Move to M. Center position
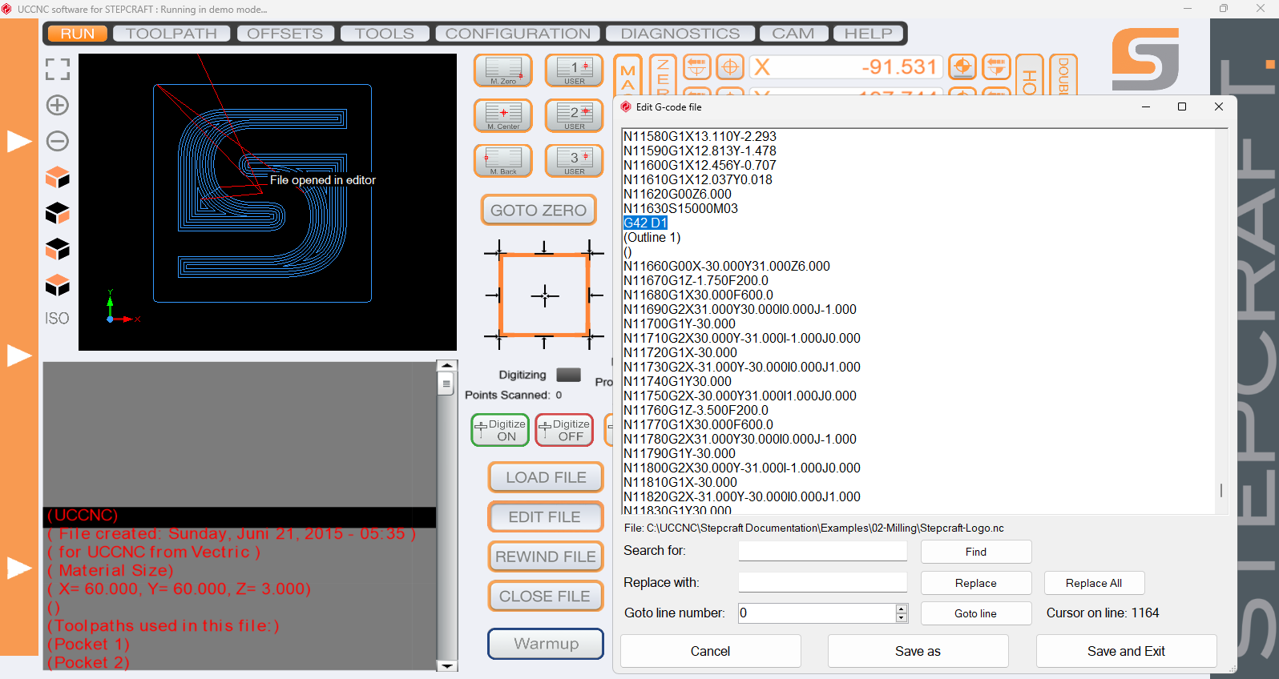Viewport: 1279px width, 679px height. point(503,115)
